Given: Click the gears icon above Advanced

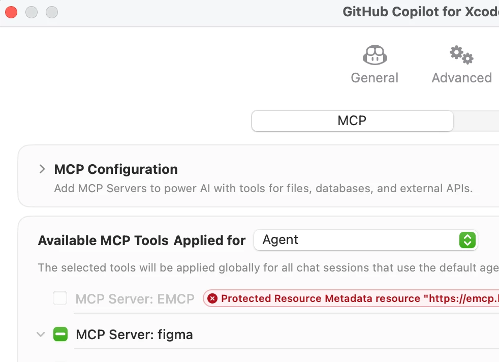Looking at the screenshot, I should point(461,54).
